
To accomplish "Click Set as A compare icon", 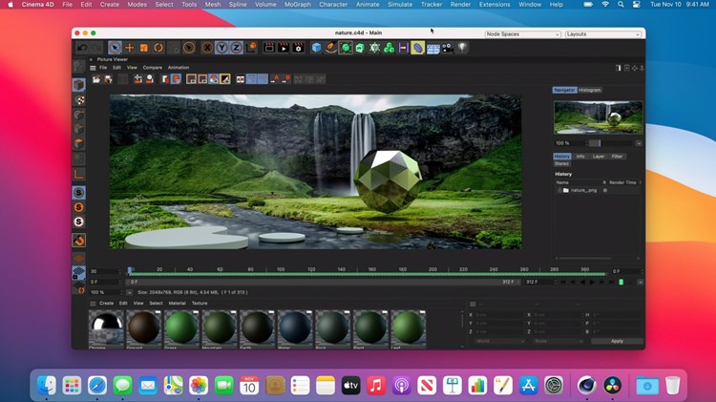I will [x=275, y=79].
